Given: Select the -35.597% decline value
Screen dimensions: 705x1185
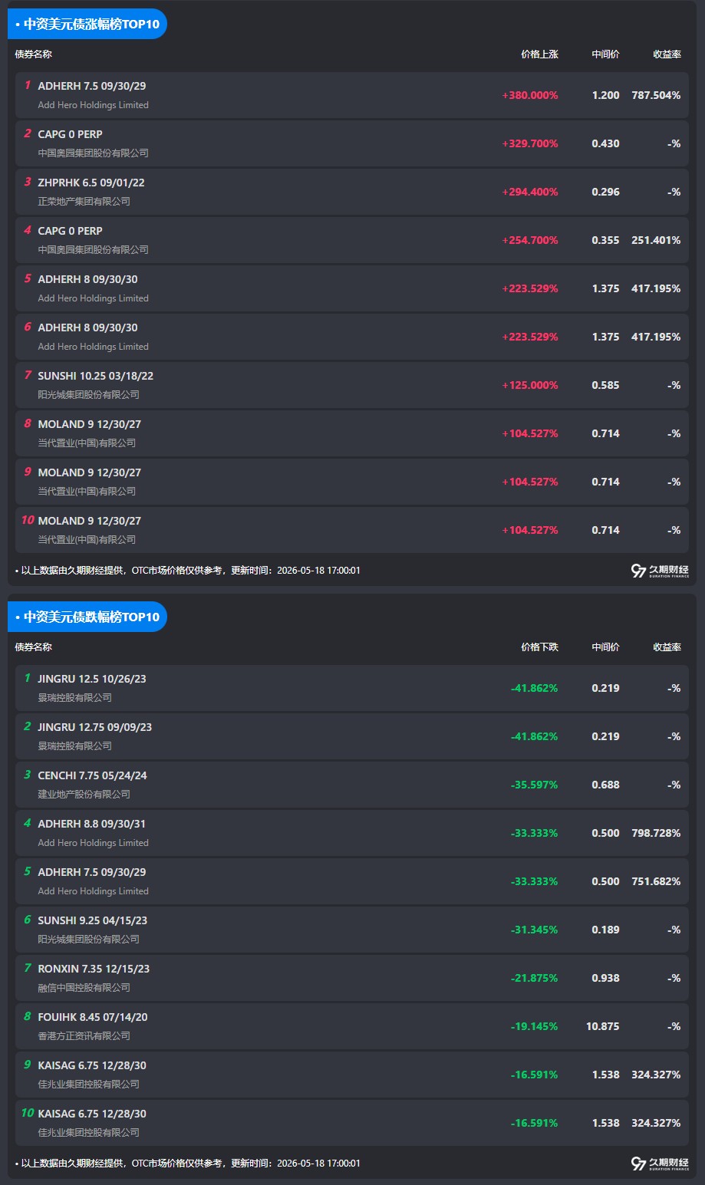Looking at the screenshot, I should [x=534, y=785].
